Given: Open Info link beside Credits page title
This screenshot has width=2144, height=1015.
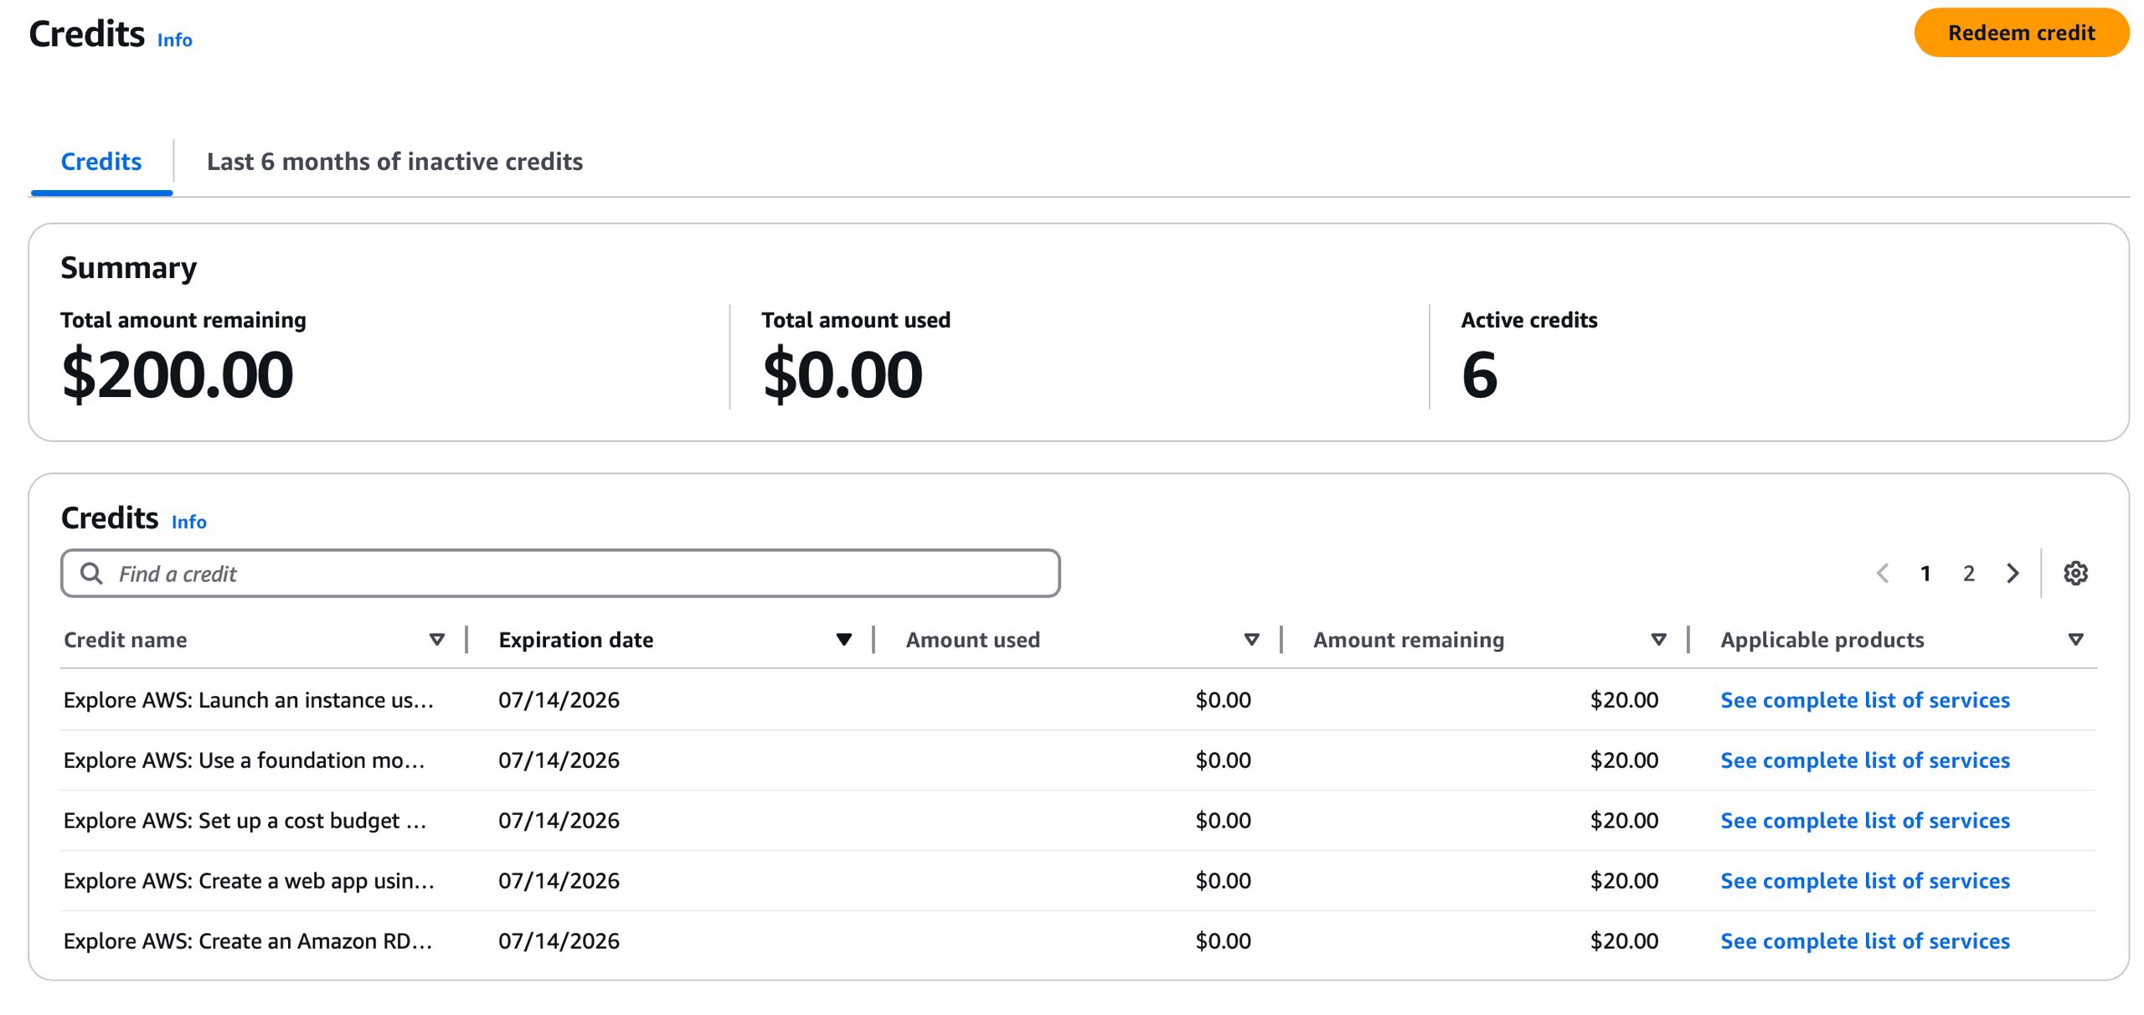Looking at the screenshot, I should (x=174, y=40).
